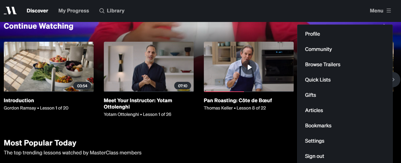Click the Pan Roasting: Côte de Bœuf title
Image resolution: width=401 pixels, height=163 pixels.
click(x=238, y=100)
